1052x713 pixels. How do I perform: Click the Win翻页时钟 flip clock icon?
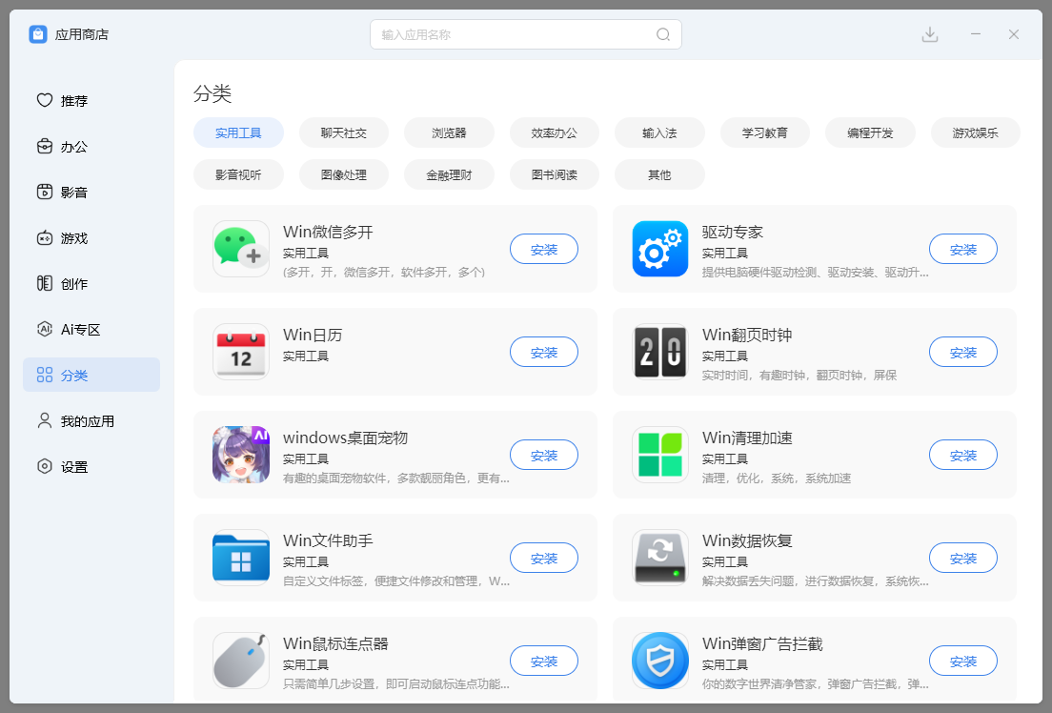coord(659,352)
